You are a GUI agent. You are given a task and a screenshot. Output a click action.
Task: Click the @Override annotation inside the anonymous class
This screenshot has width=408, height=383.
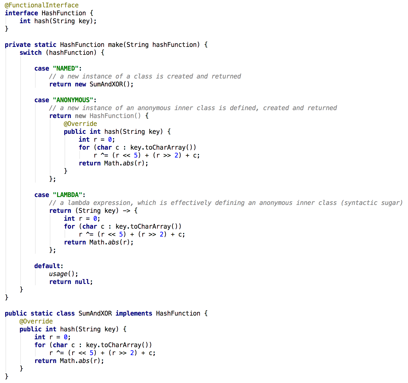click(81, 124)
